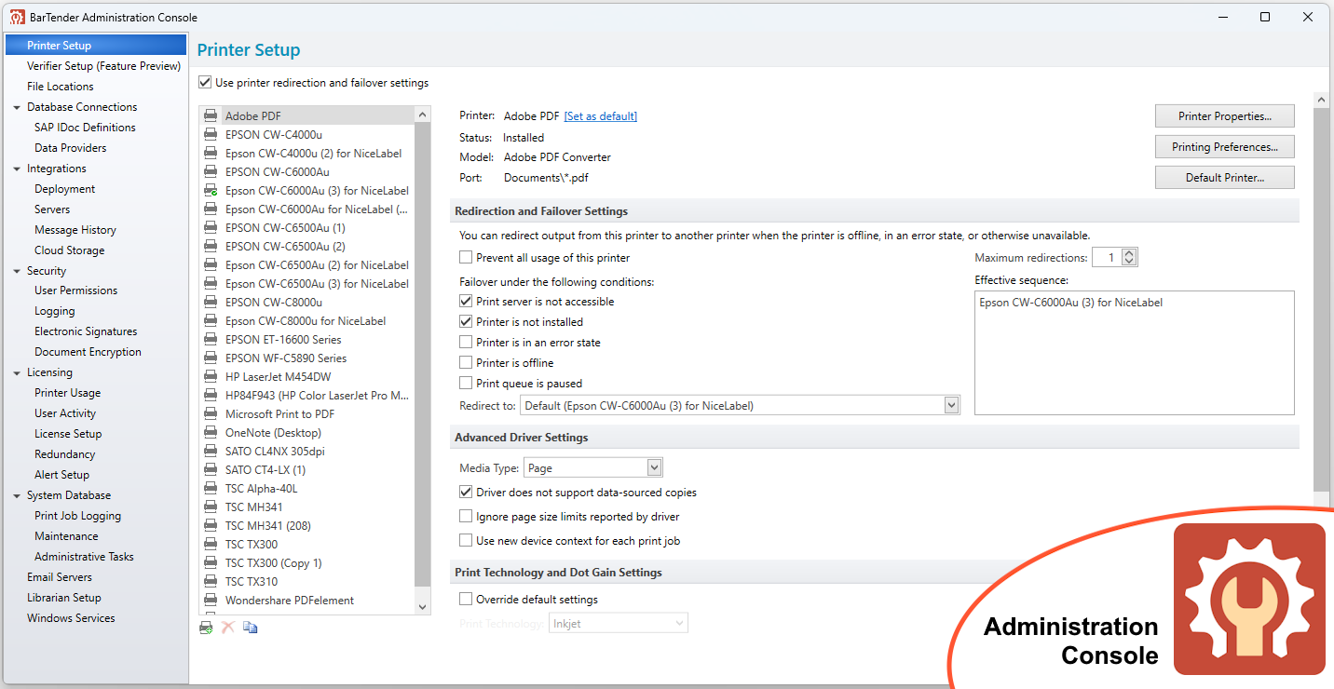Click the printer icon beside EPSON CW-C6500Au (1)
Viewport: 1334px width, 689px height.
click(211, 228)
